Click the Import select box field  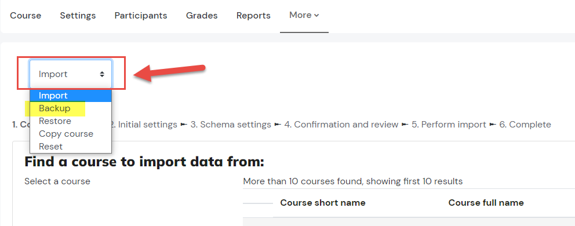point(71,74)
